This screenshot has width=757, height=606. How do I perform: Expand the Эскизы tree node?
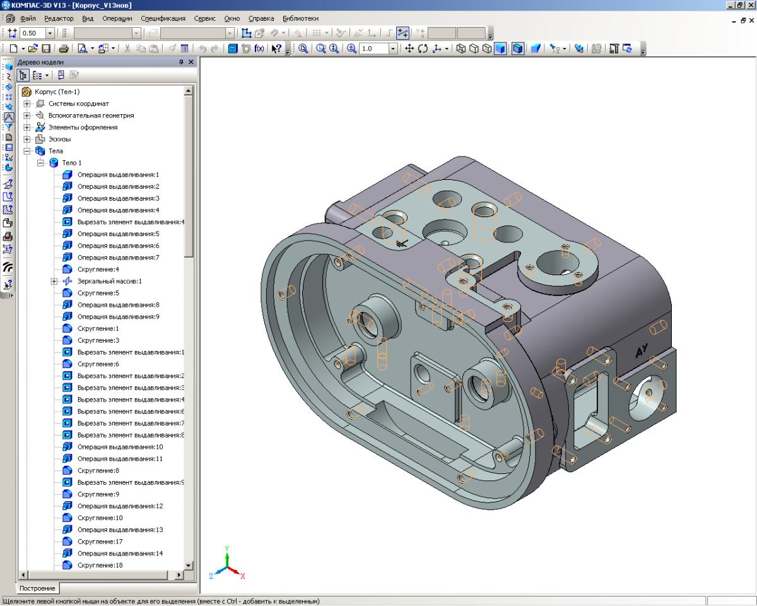coord(27,139)
